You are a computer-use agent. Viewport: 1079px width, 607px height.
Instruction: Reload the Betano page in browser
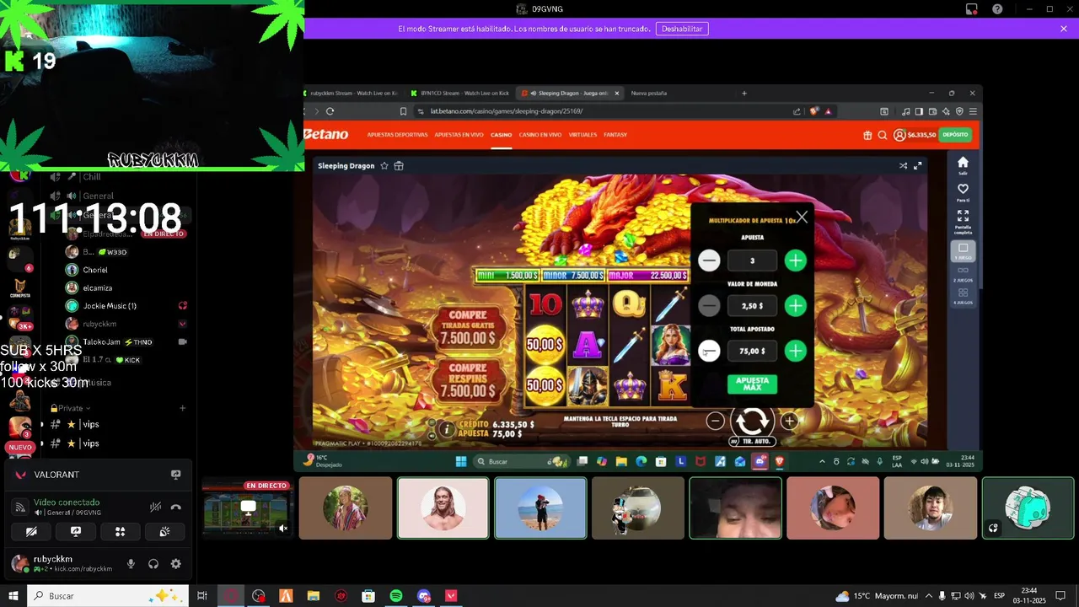coord(330,111)
